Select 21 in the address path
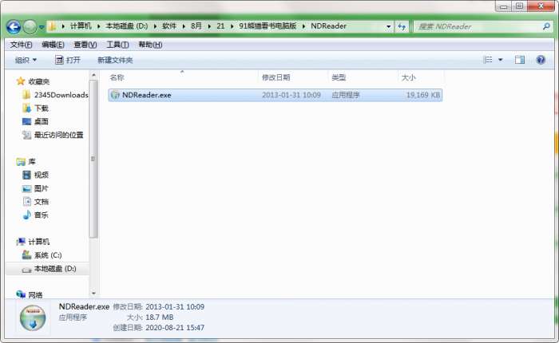Image resolution: width=559 pixels, height=343 pixels. 220,26
